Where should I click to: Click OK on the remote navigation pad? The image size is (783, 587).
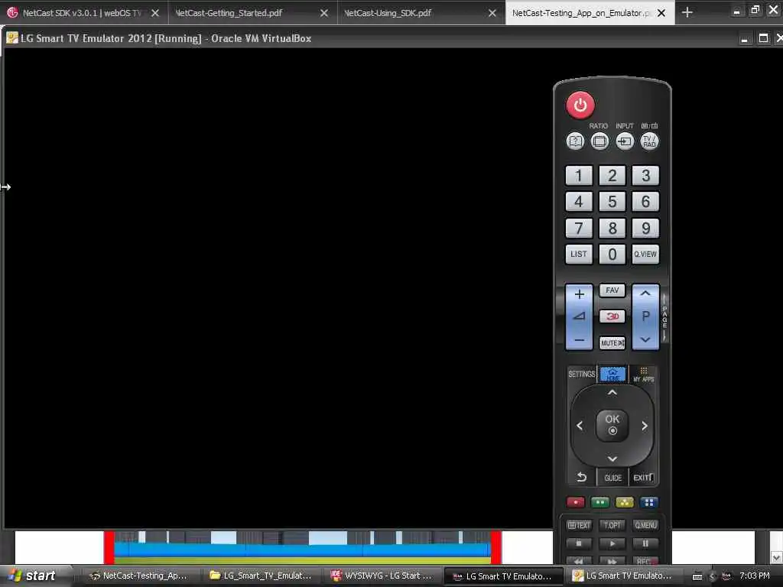click(x=612, y=426)
